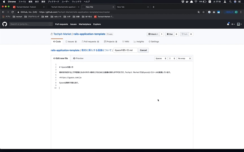Open the Spaces indent mode dropdown
Viewport: 244px width, 152px height.
coord(161,58)
